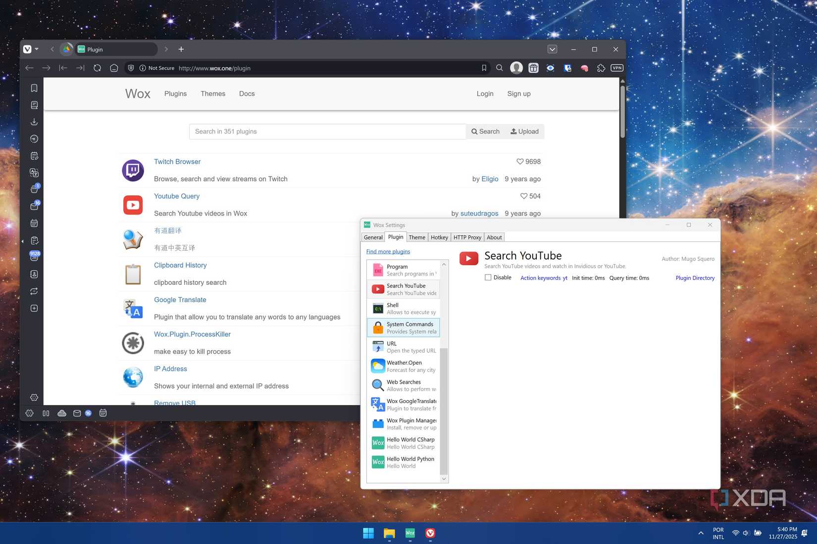Select the System Commands plugin
Image resolution: width=817 pixels, height=544 pixels.
coord(404,327)
